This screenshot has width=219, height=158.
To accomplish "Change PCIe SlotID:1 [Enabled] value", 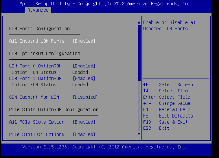I will click(84, 134).
